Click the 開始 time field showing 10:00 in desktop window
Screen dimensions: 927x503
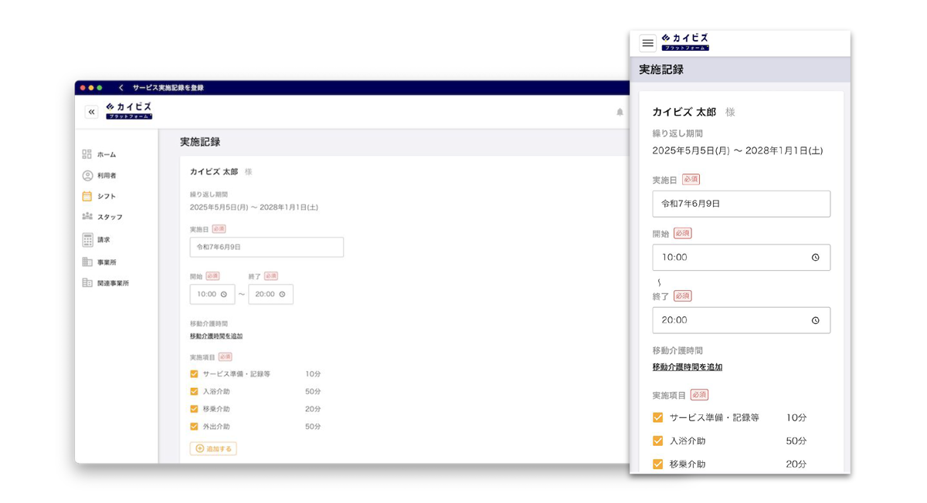tap(212, 294)
